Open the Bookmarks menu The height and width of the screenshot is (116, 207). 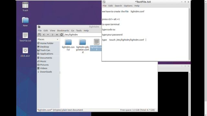(x=63, y=31)
